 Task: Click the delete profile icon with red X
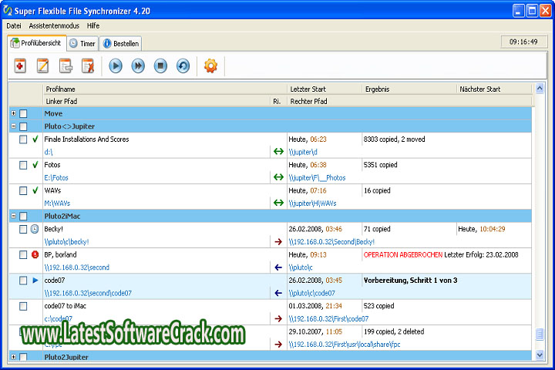point(88,66)
